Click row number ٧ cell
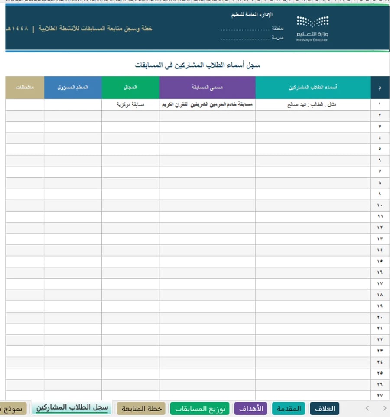The width and height of the screenshot is (390, 417). 380,172
